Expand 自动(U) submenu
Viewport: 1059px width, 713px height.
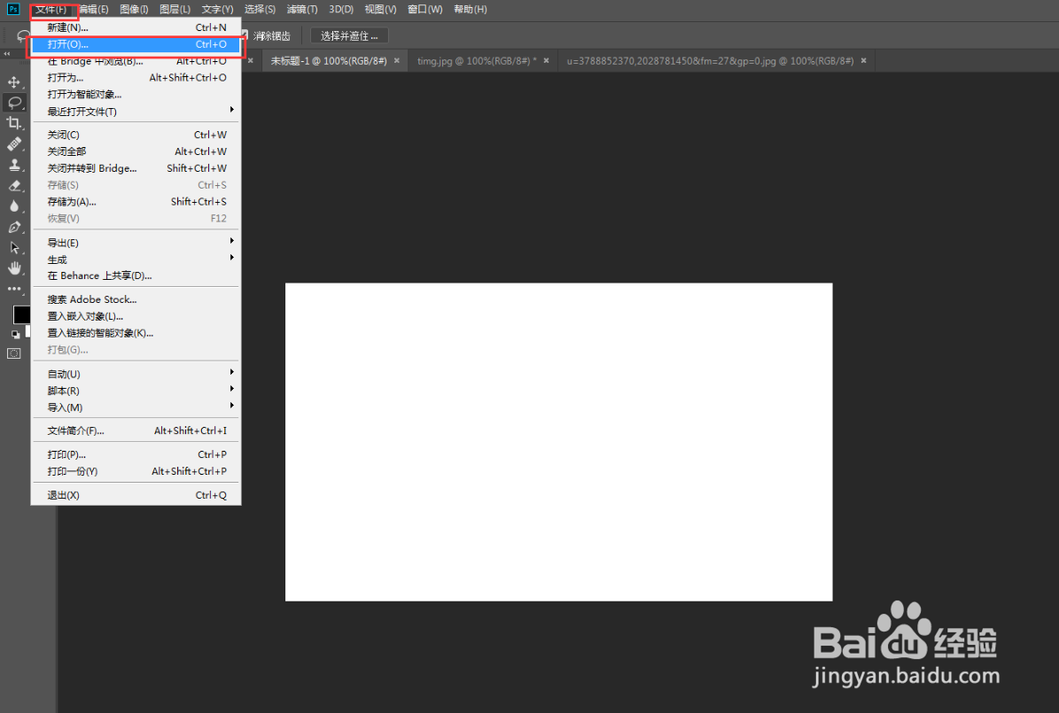point(136,374)
